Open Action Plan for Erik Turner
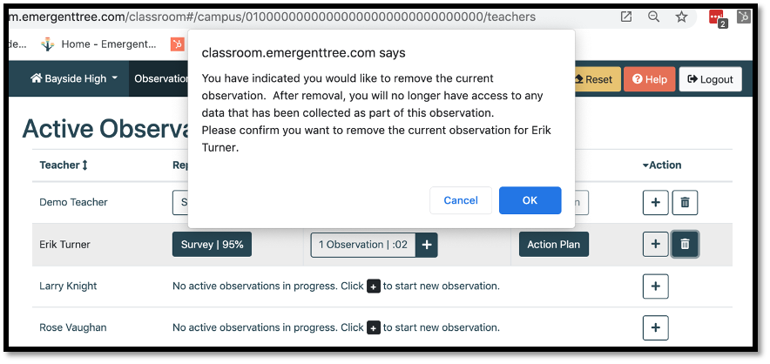This screenshot has height=364, width=770. (x=553, y=245)
